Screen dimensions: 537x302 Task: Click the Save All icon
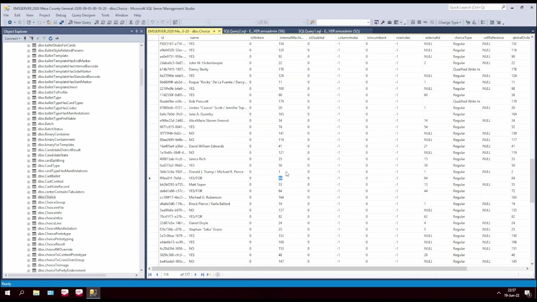click(62, 22)
